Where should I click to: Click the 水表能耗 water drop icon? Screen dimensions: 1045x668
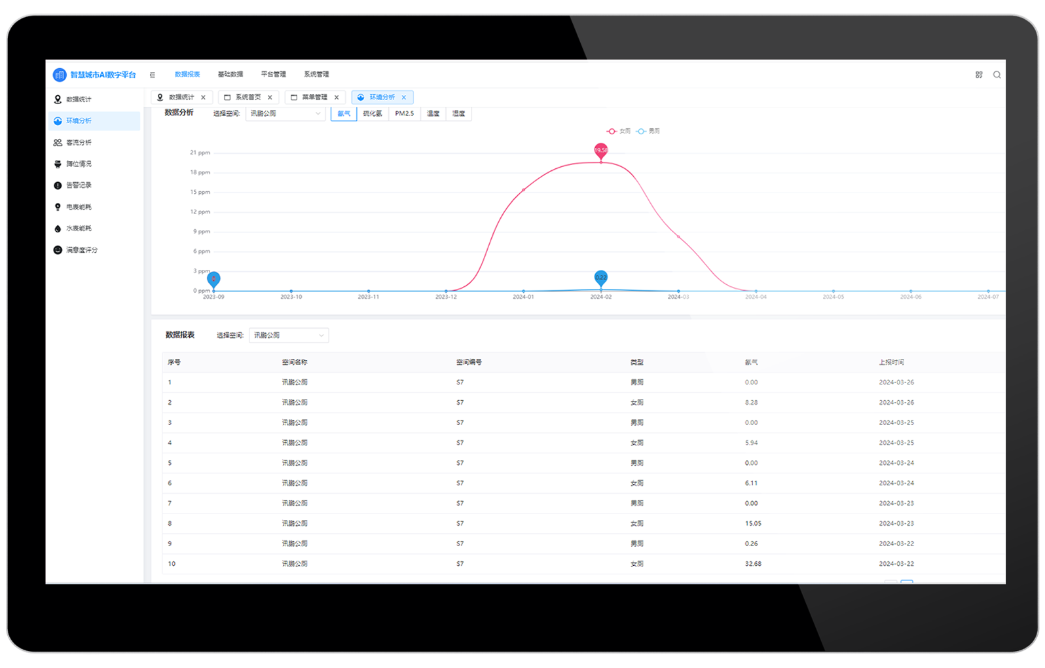pyautogui.click(x=58, y=229)
